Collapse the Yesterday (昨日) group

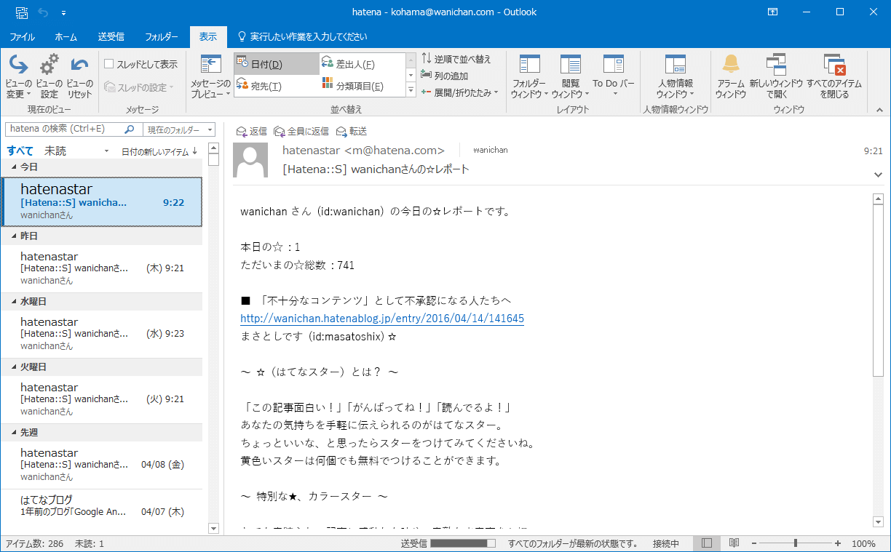(x=13, y=236)
